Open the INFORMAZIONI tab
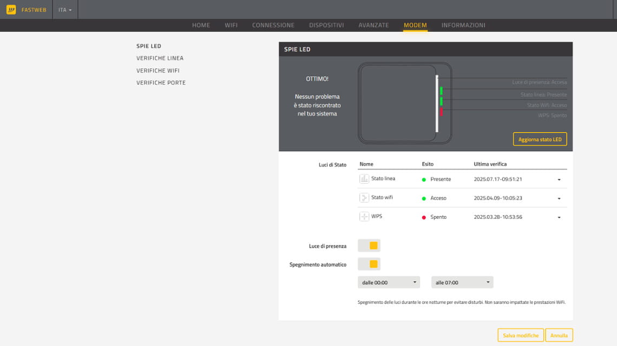Screen dimensions: 617x346 pos(463,25)
